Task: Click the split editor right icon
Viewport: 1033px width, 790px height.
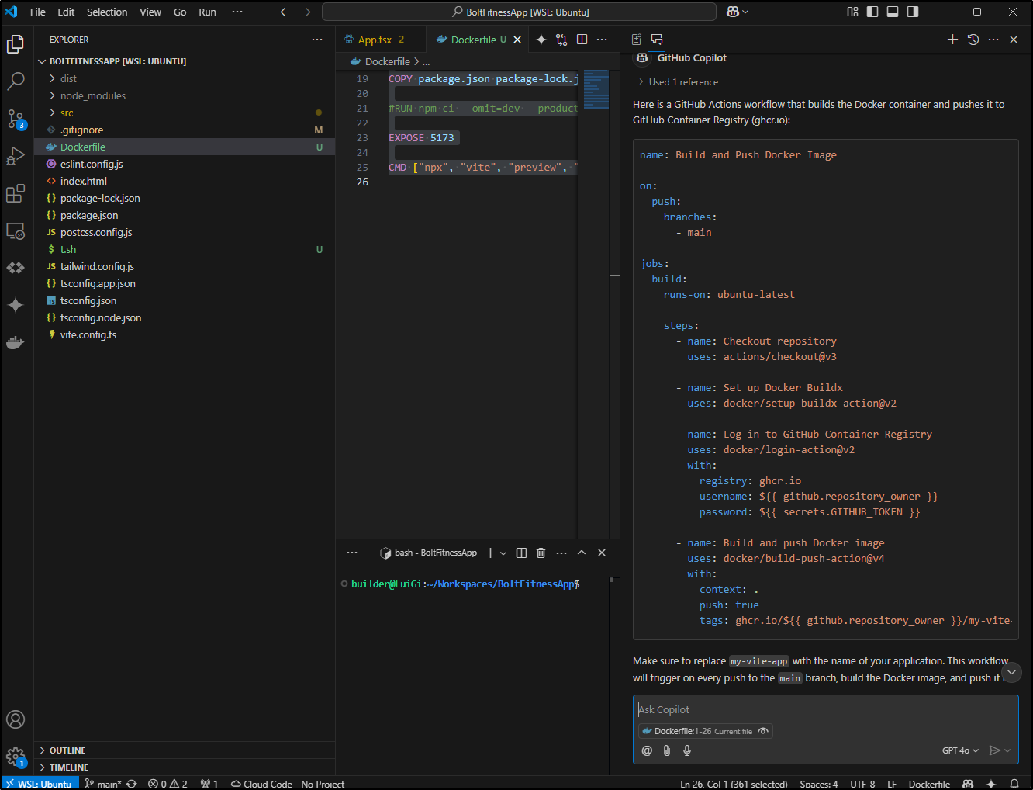Action: coord(582,40)
